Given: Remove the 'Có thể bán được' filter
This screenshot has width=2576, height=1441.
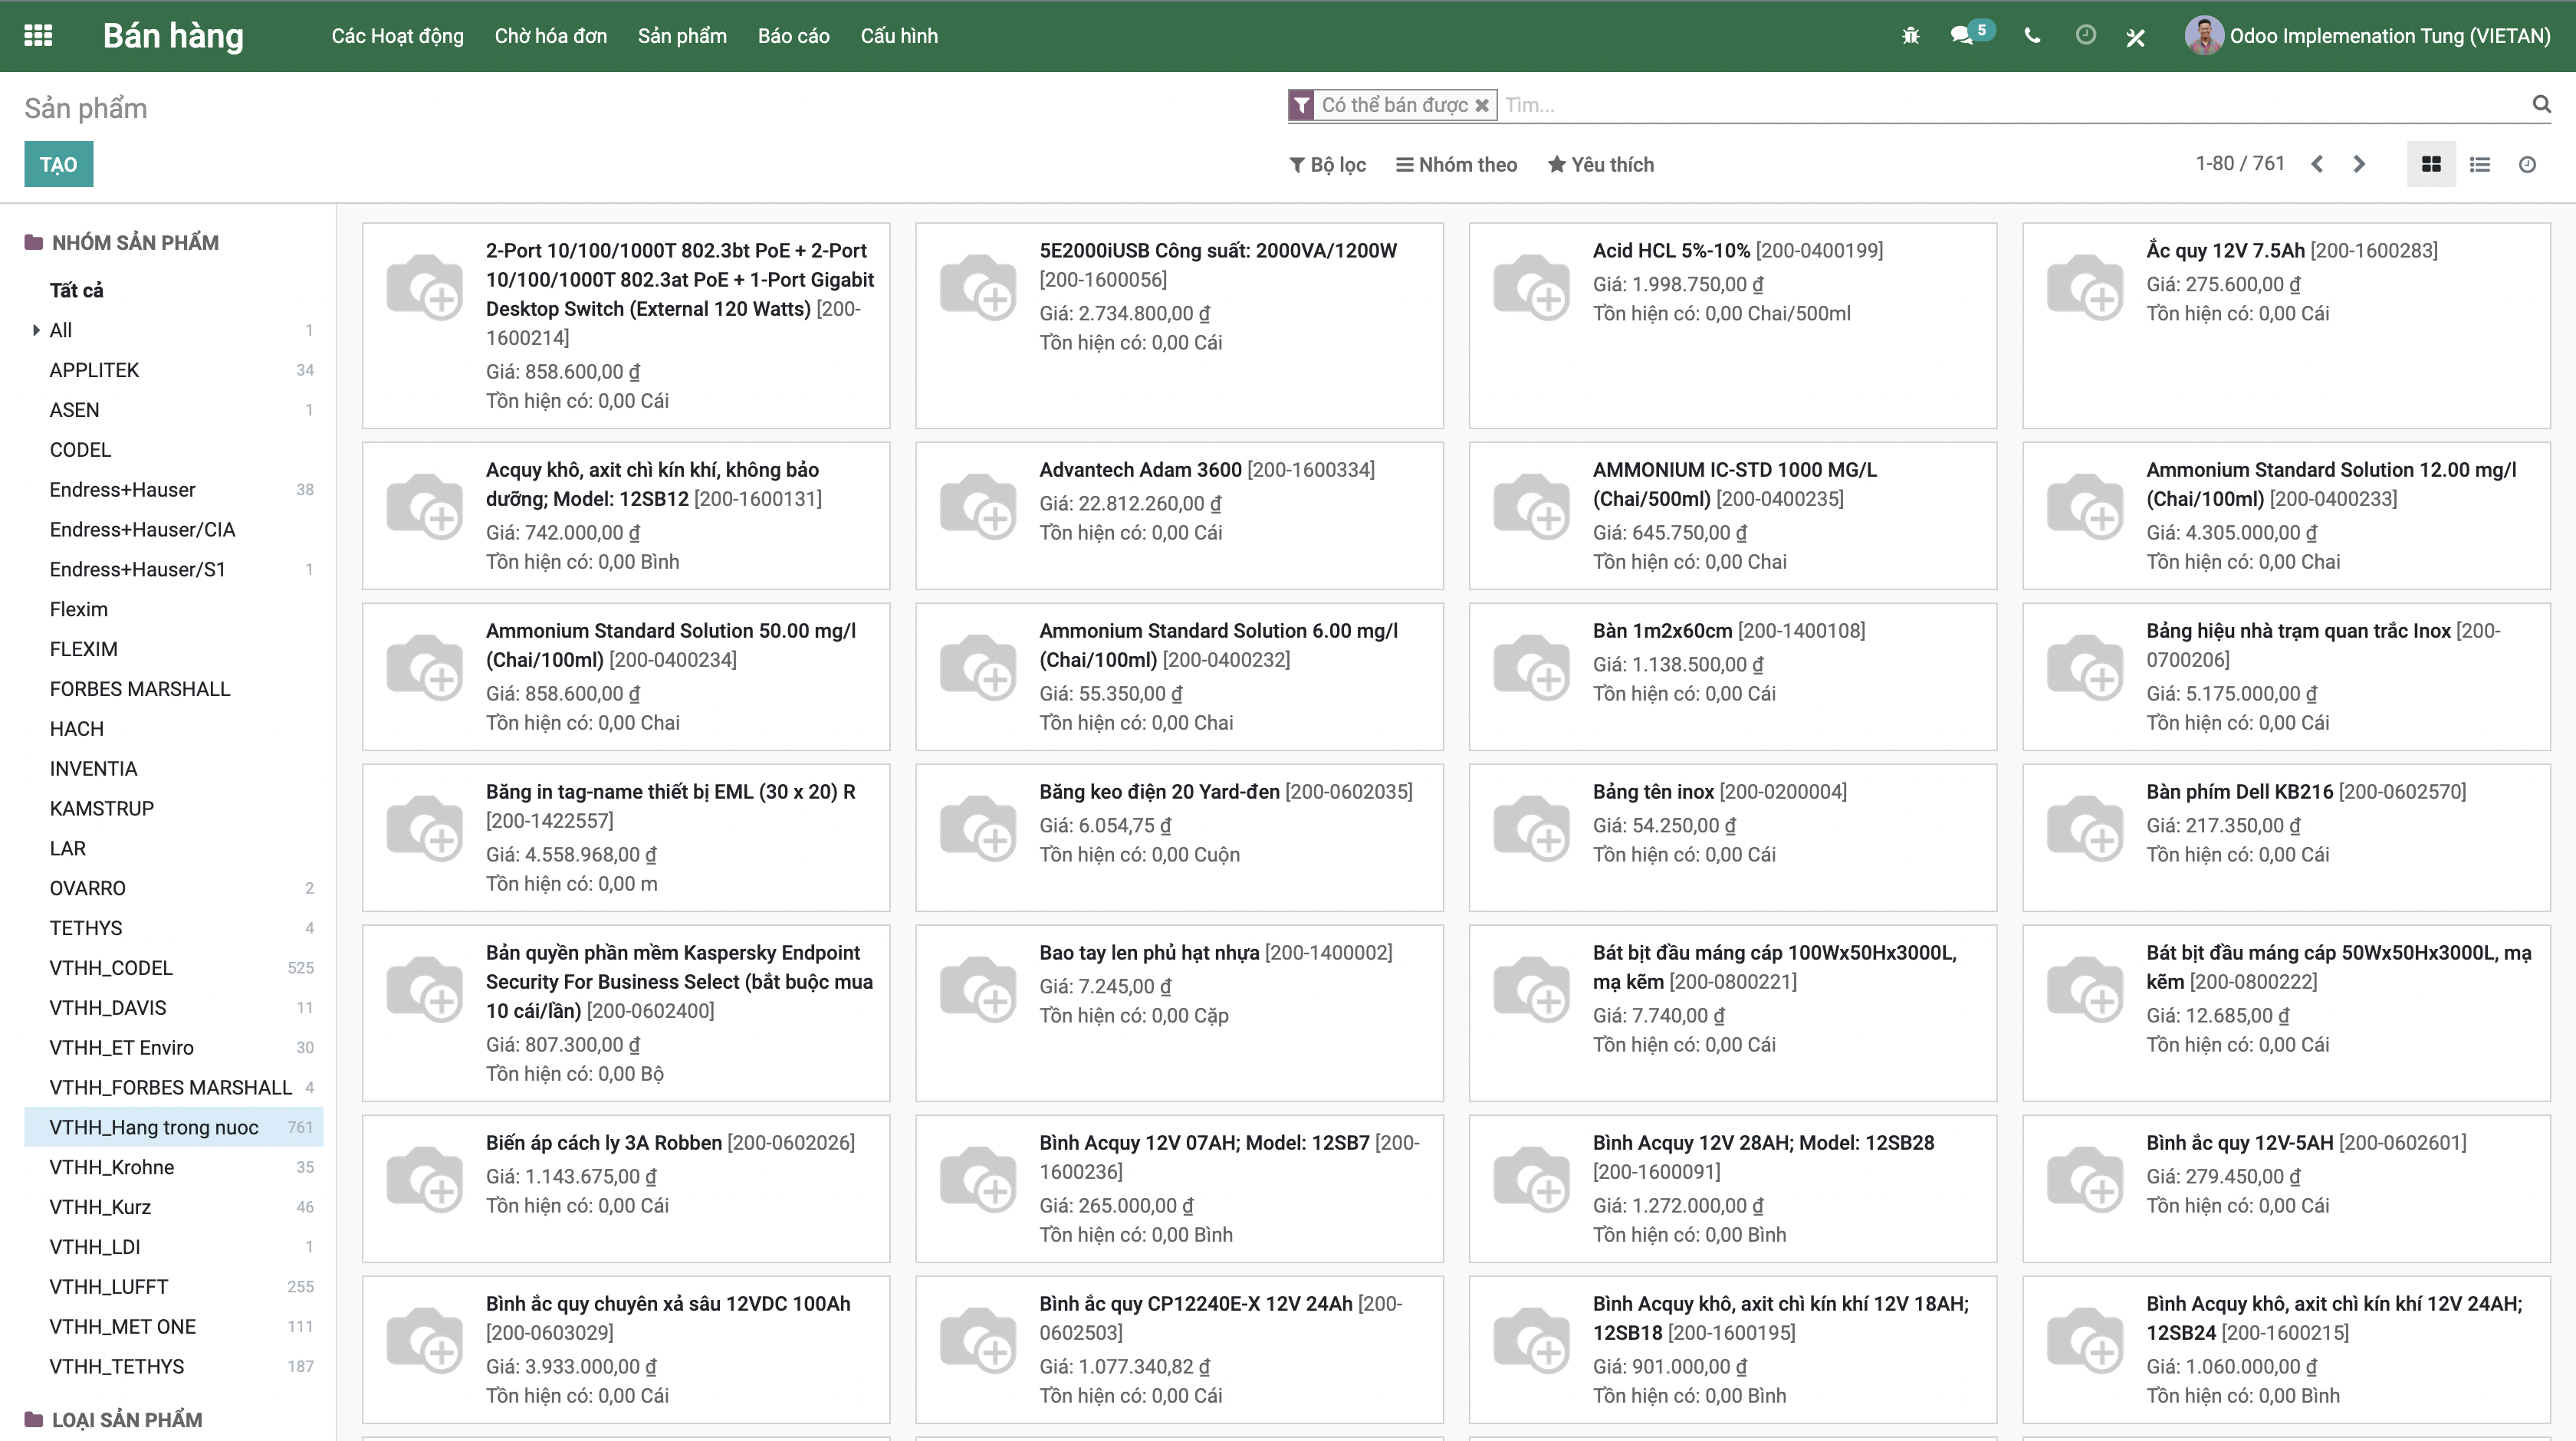Looking at the screenshot, I should 1482,104.
